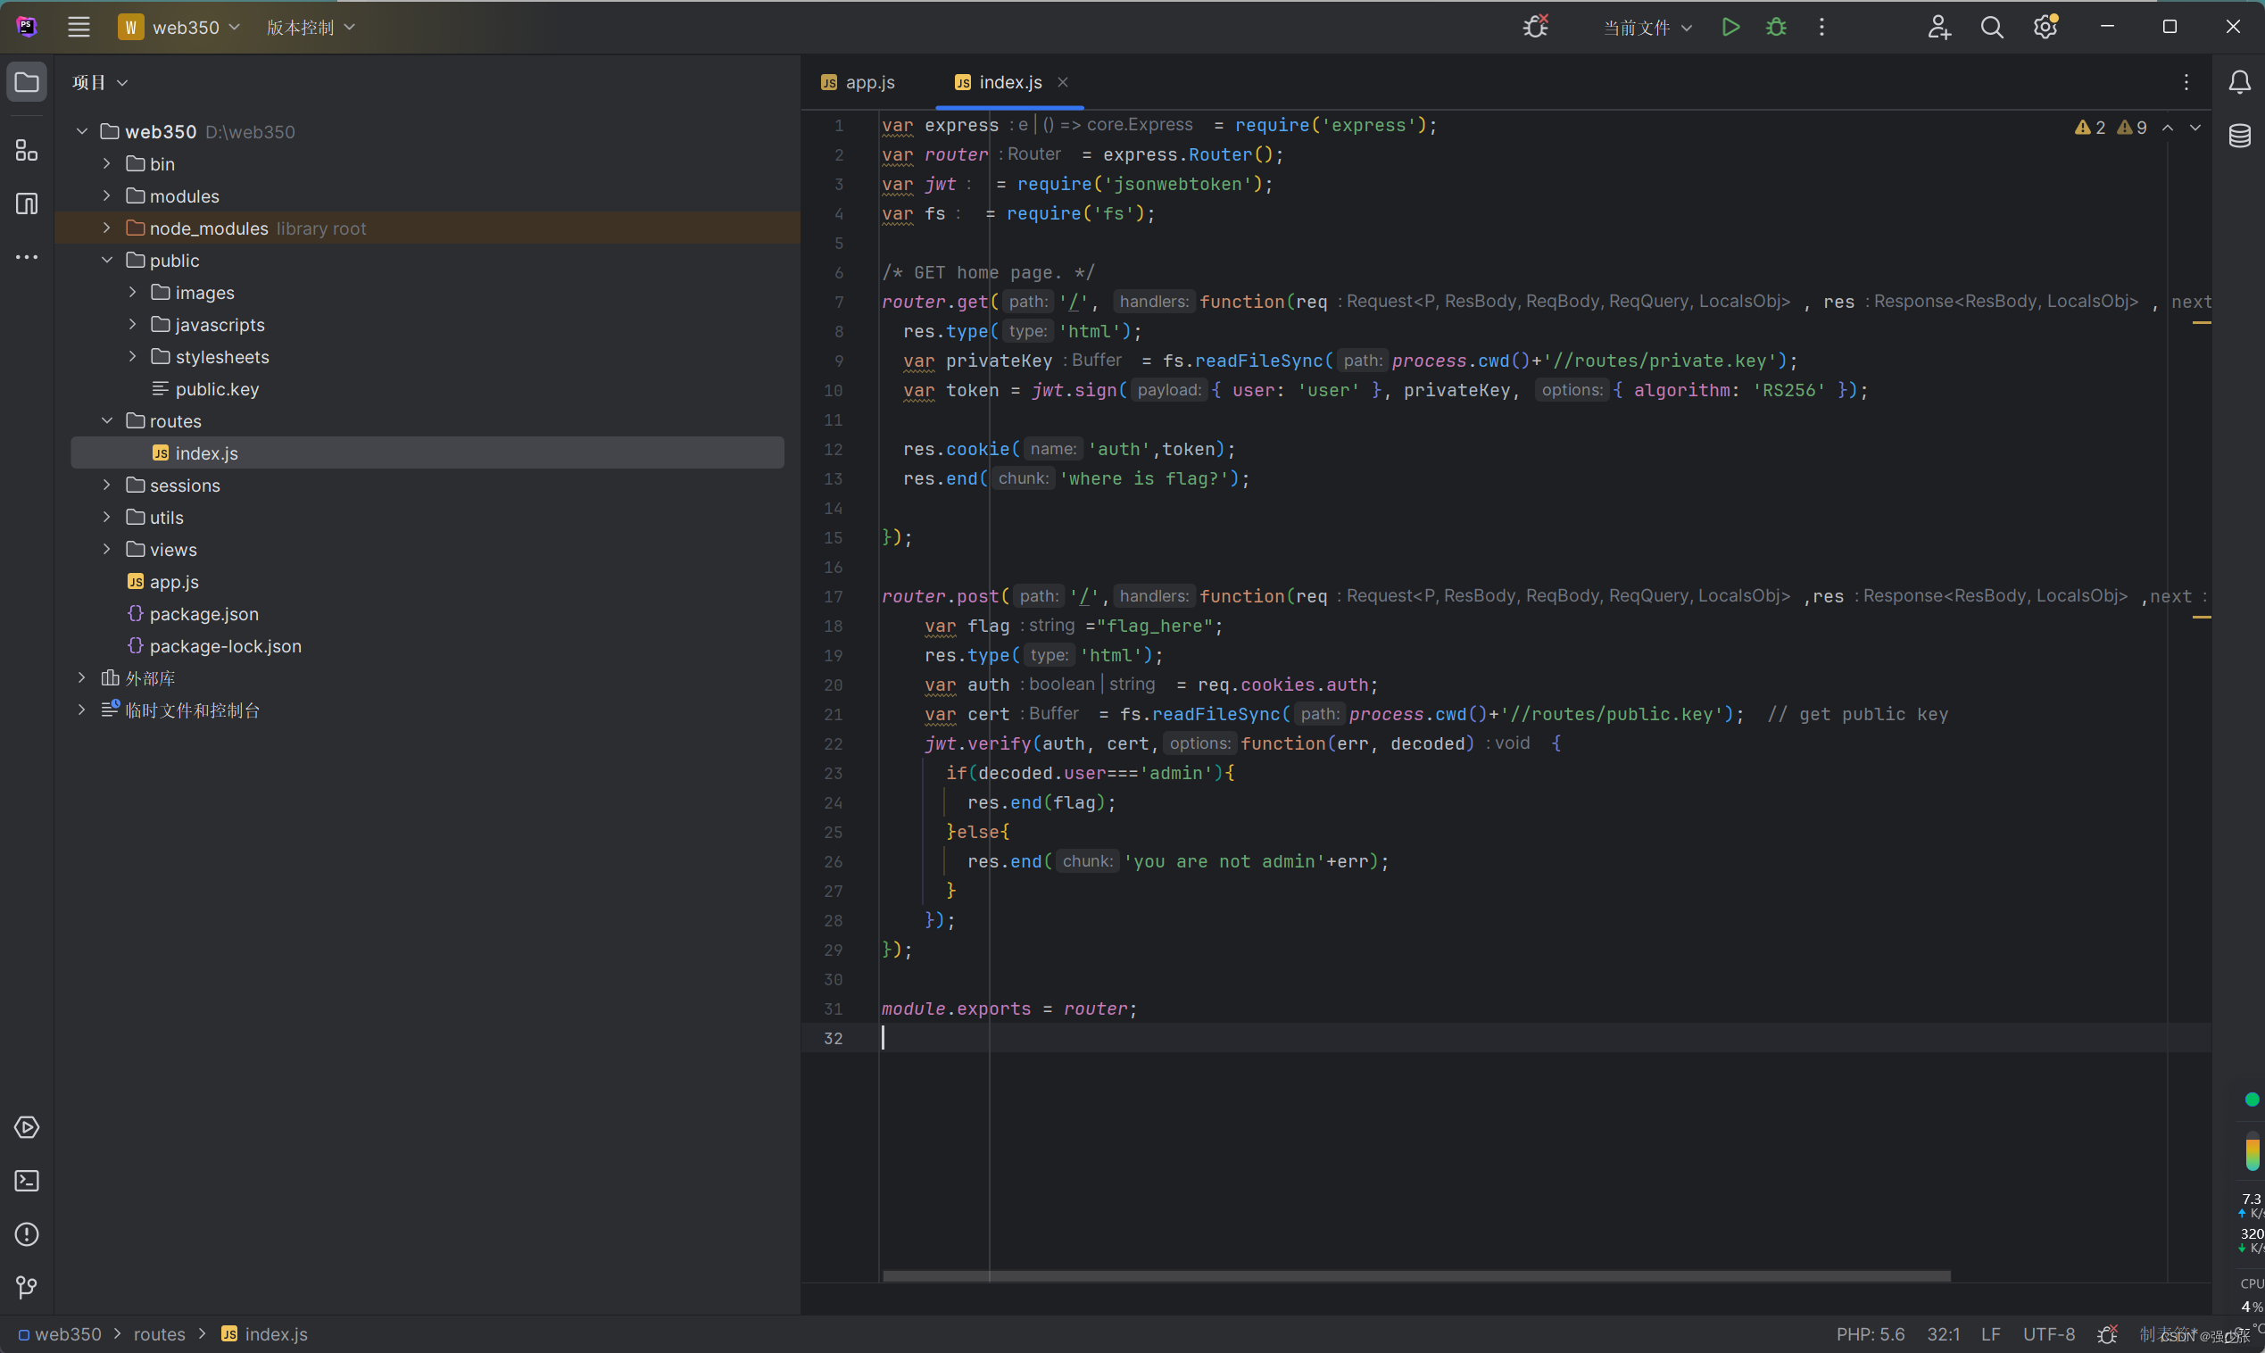Open IDE settings gear
This screenshot has height=1353, width=2265.
pyautogui.click(x=2045, y=28)
